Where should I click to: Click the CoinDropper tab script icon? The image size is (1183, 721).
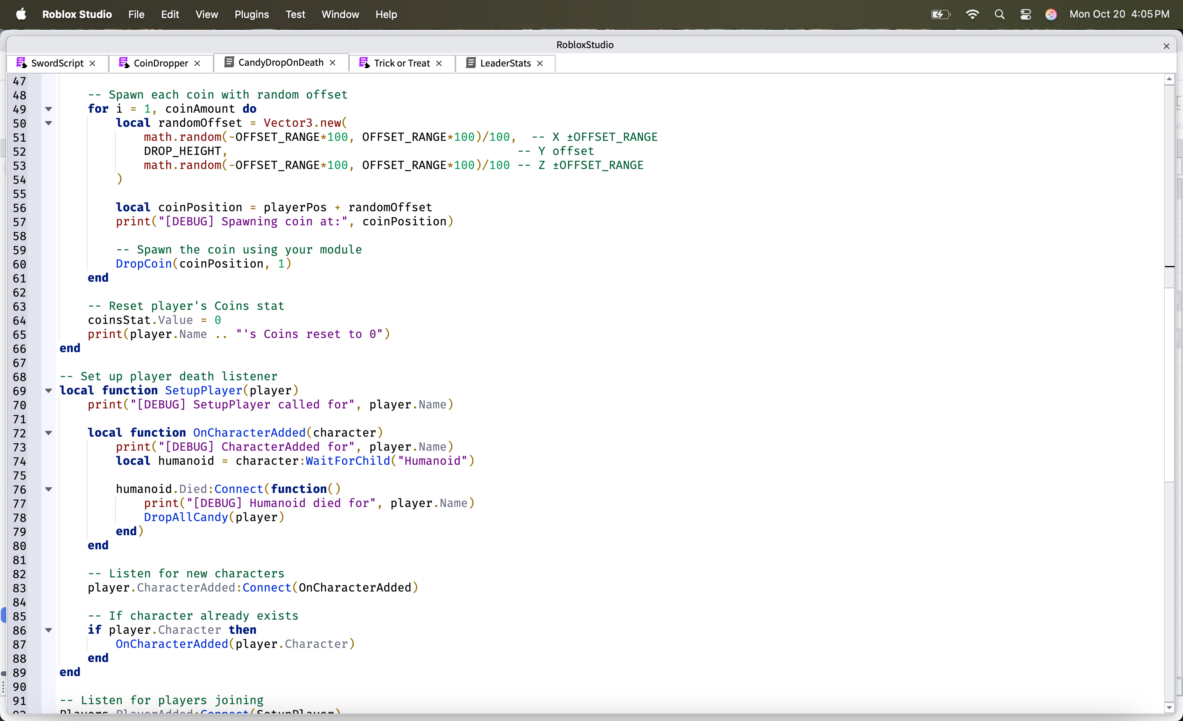pos(124,63)
